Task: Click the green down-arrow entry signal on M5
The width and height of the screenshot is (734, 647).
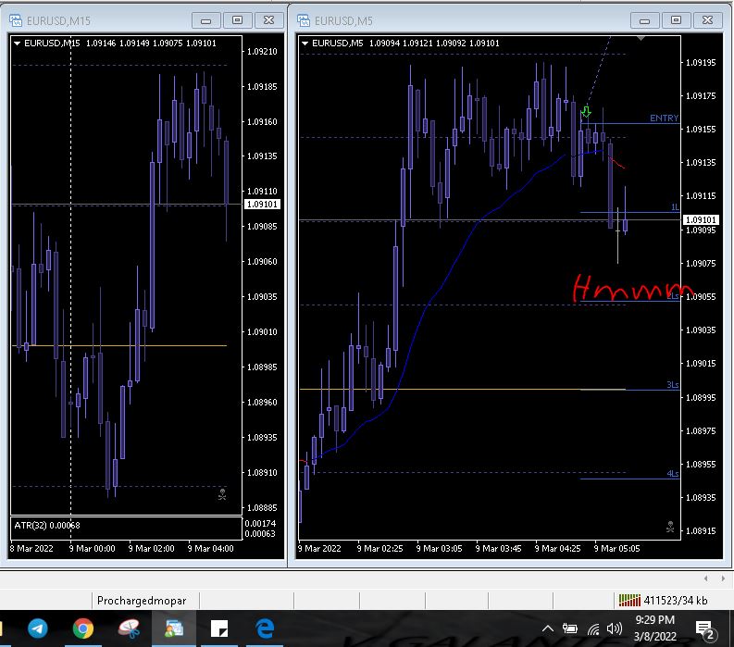Action: point(586,111)
